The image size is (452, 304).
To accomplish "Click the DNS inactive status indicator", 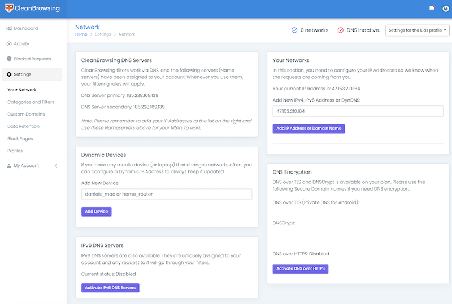I will tap(341, 30).
